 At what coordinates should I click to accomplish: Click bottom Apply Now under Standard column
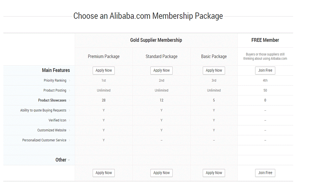pyautogui.click(x=161, y=173)
